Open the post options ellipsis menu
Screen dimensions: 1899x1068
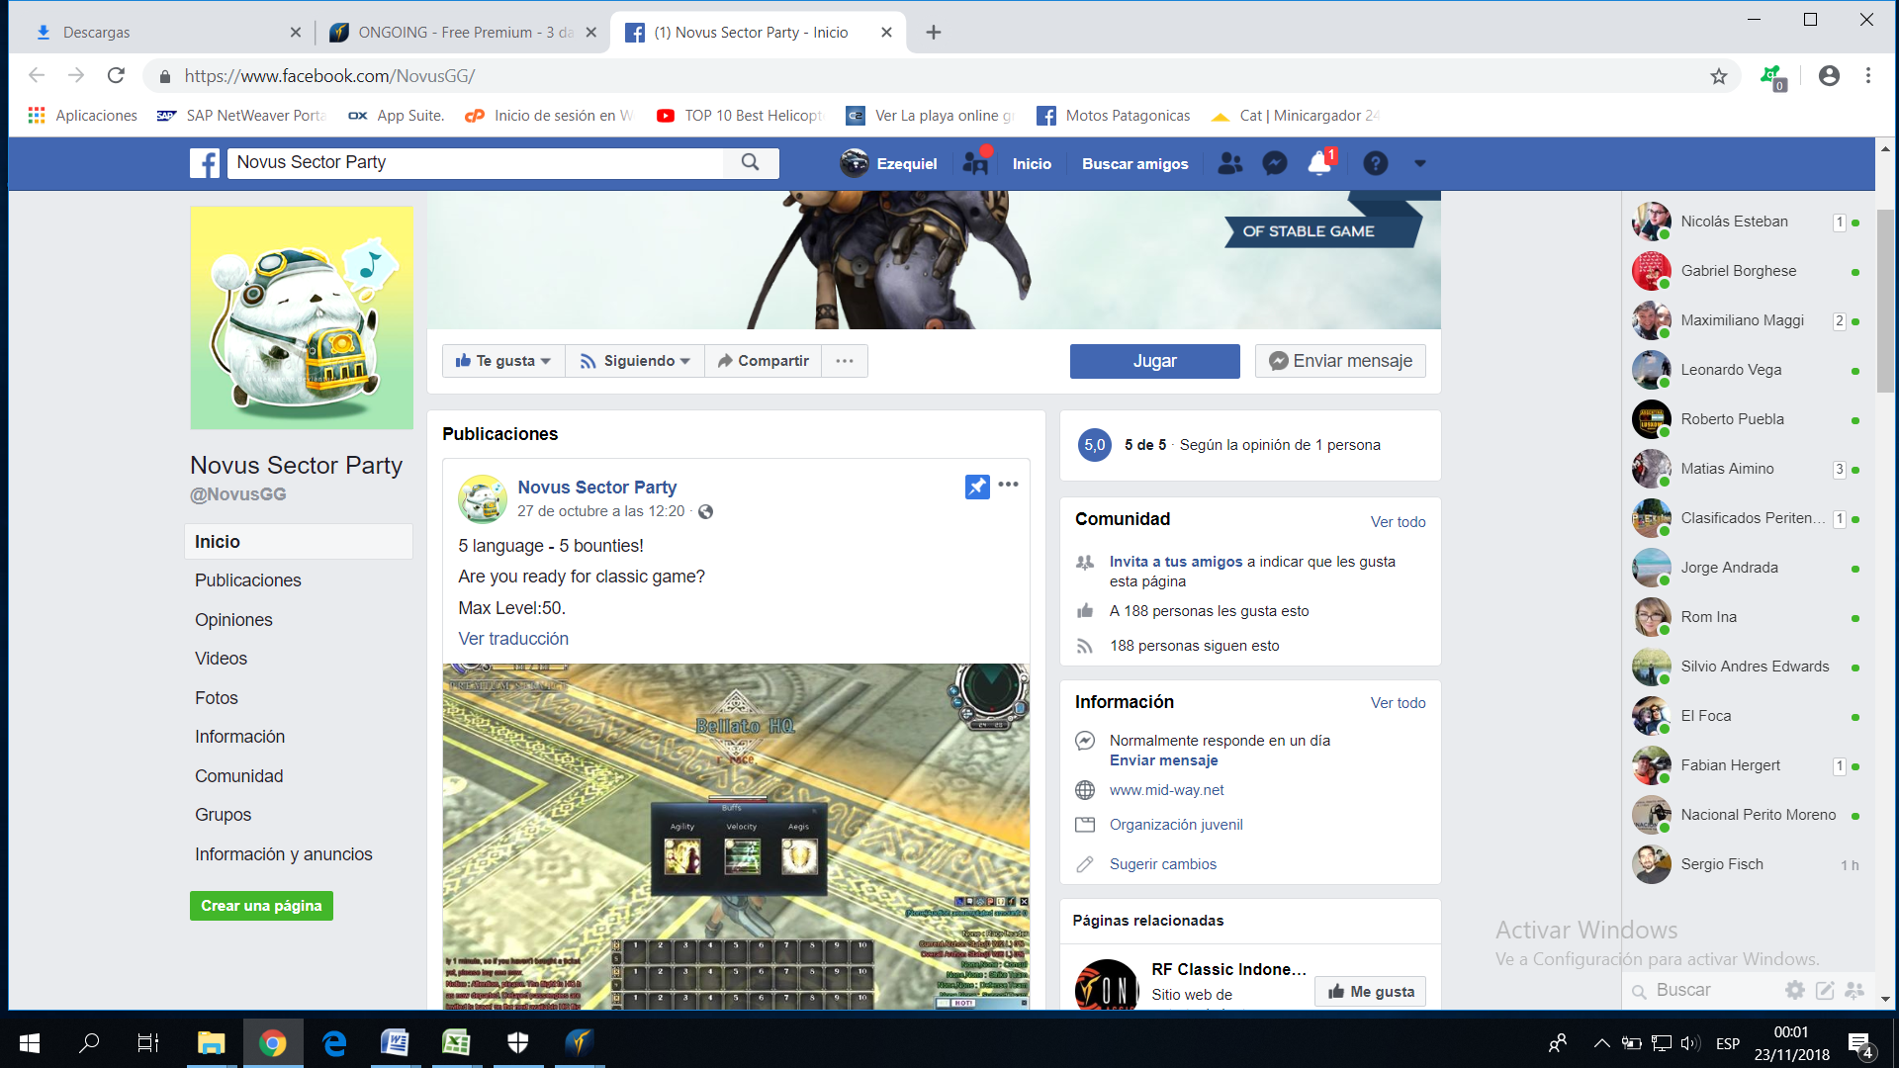(1008, 485)
